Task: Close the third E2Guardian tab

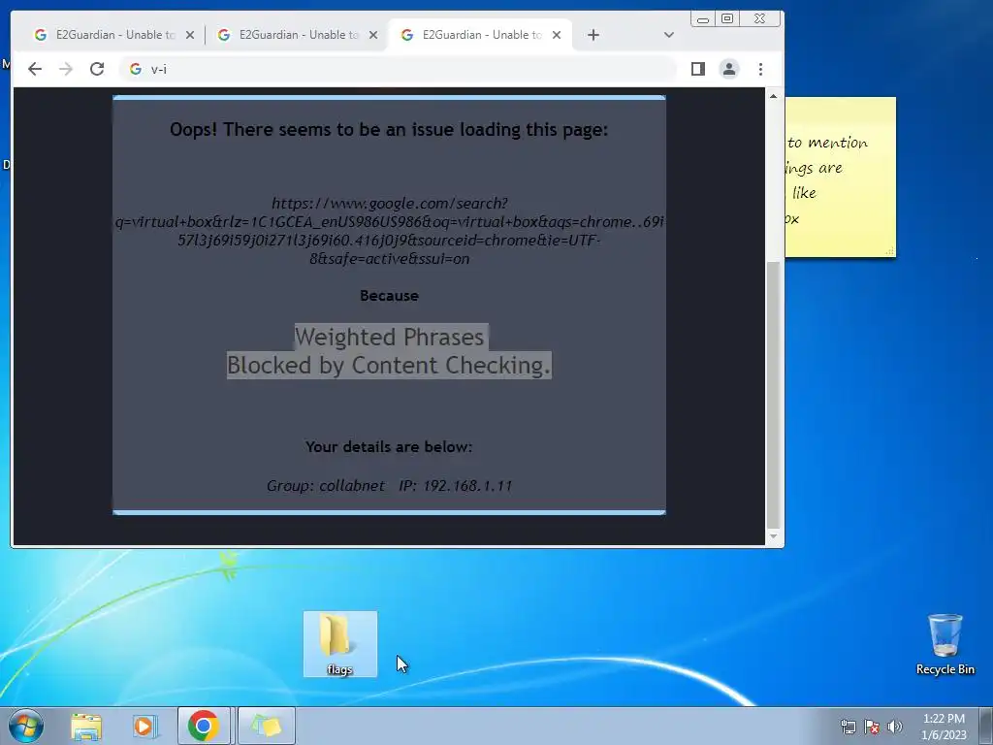Action: (x=557, y=35)
